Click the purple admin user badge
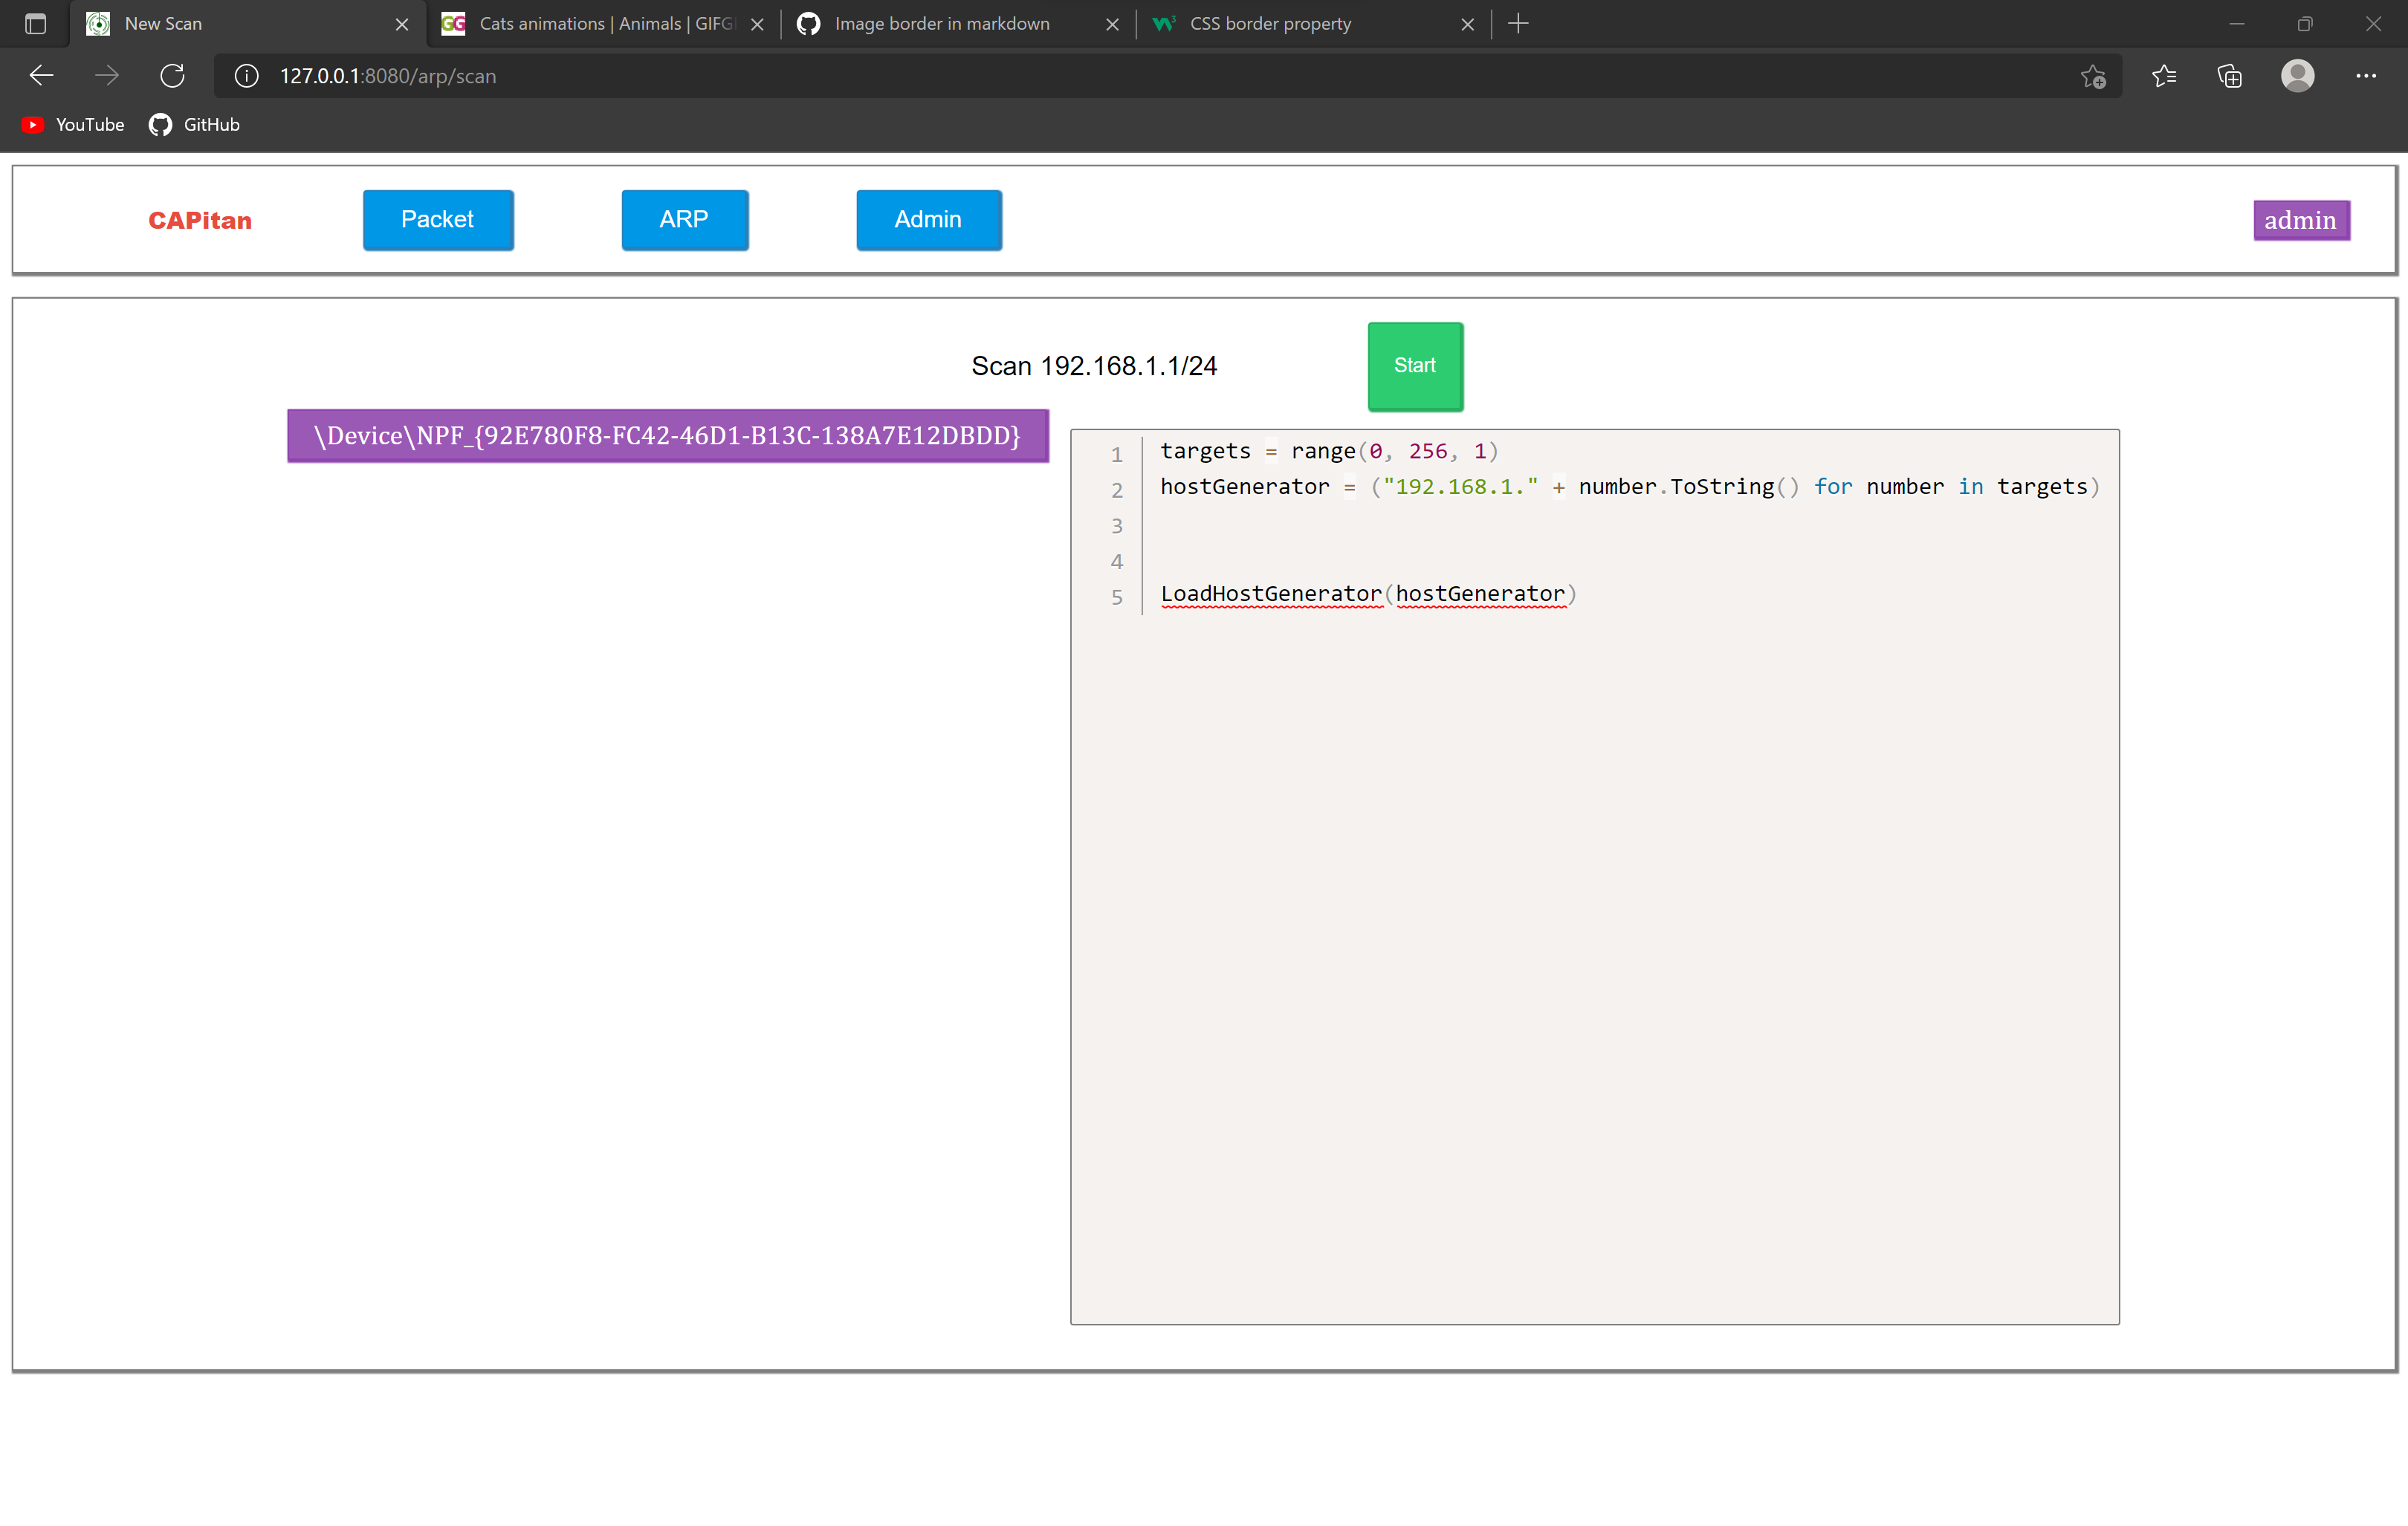Viewport: 2408px width, 1526px height. pos(2300,221)
